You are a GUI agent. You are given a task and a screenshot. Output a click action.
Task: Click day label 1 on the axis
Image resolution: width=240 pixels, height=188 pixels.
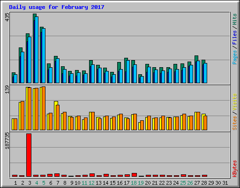point(15,183)
